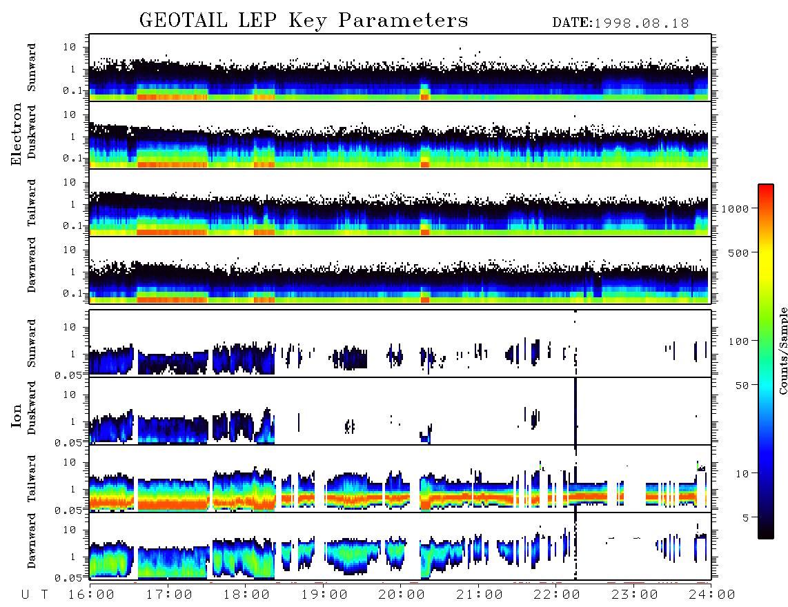Screen dimensions: 788x607
Task: Click the Electron 'Sunward' panel label
Action: [x=32, y=68]
